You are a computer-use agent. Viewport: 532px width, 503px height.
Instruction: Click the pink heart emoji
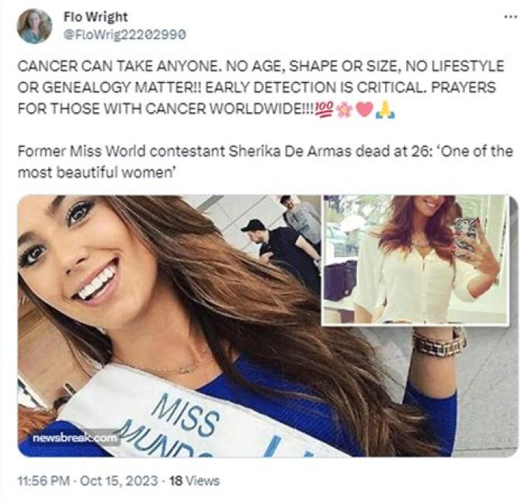click(364, 109)
